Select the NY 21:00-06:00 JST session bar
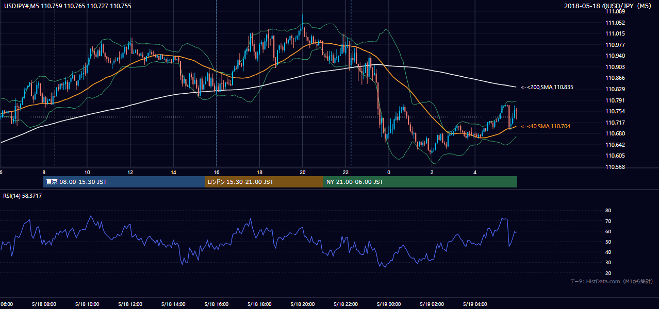659x309 pixels. pos(420,182)
